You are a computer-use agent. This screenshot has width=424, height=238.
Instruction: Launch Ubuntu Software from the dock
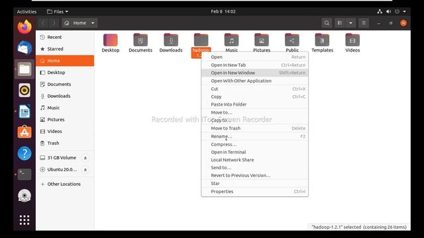(25, 132)
